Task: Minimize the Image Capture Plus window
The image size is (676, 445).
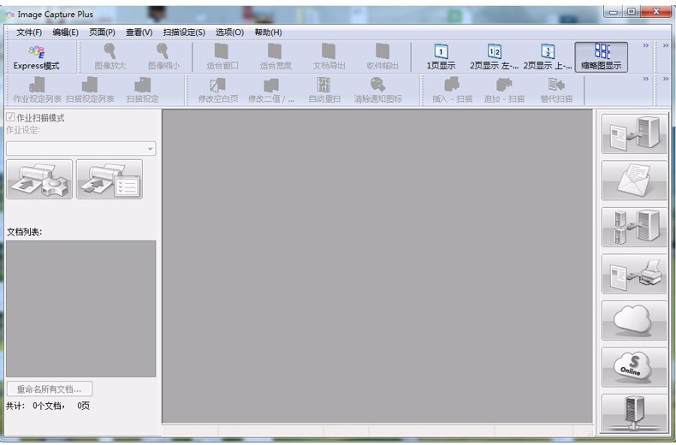Action: tap(613, 11)
